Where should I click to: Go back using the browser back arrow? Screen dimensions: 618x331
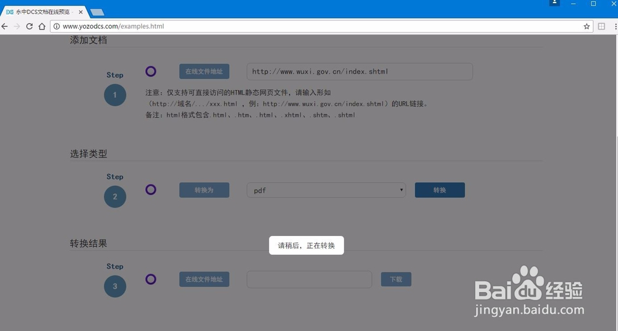[5, 27]
